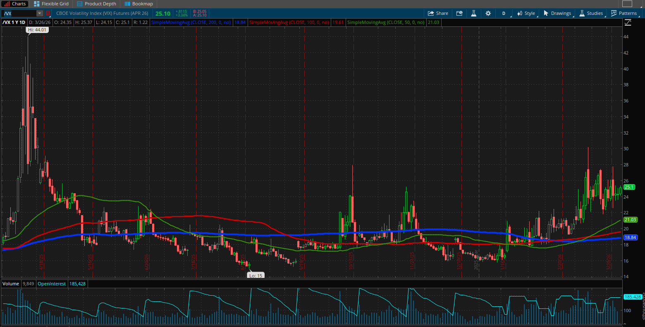
Task: Click the Drawings pointer icon
Action: 546,13
